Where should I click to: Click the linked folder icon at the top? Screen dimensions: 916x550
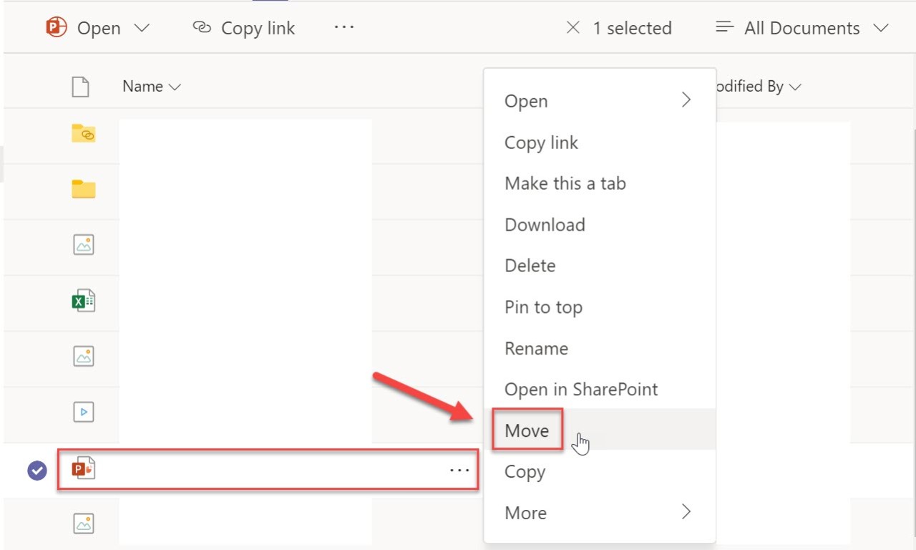(83, 134)
